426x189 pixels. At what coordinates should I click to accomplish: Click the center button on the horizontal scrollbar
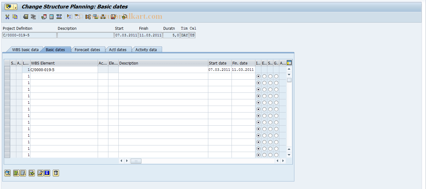tap(136, 161)
